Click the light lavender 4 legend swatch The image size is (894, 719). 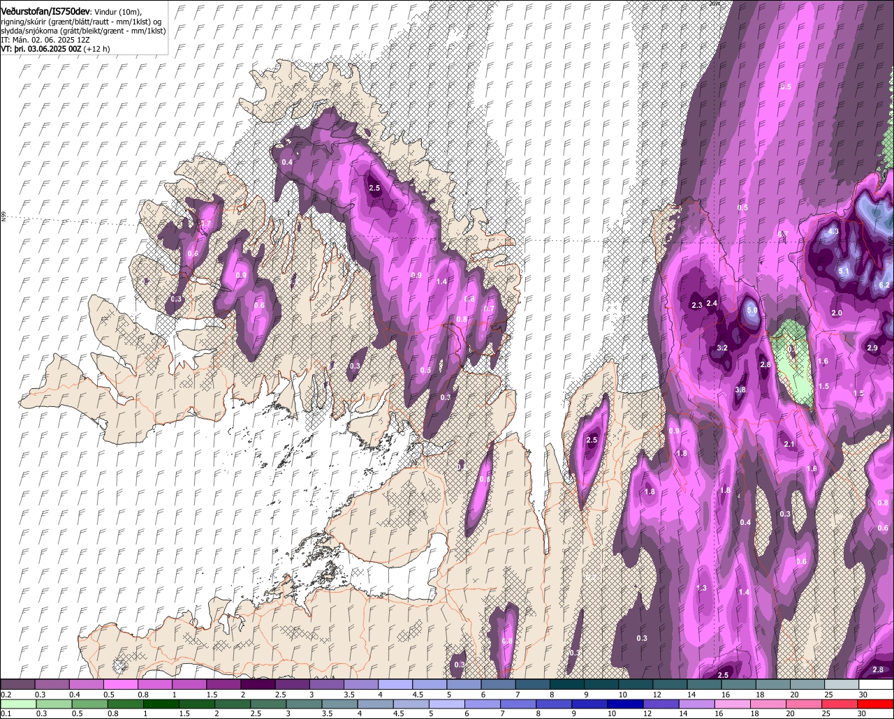[x=395, y=684]
